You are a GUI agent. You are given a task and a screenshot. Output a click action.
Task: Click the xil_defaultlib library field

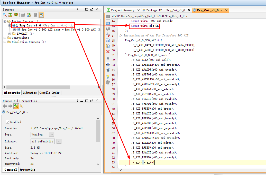[x=43, y=141]
